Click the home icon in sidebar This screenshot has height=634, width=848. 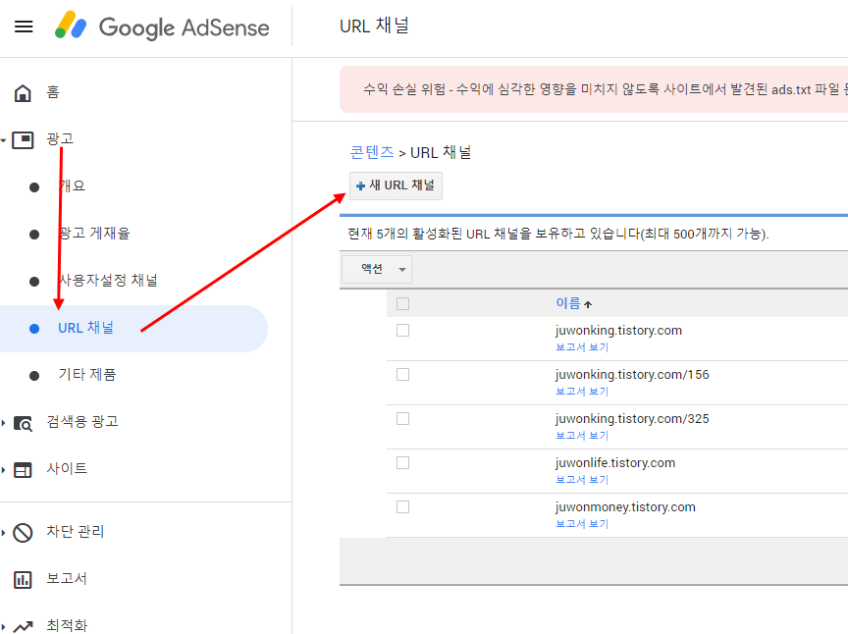click(23, 93)
